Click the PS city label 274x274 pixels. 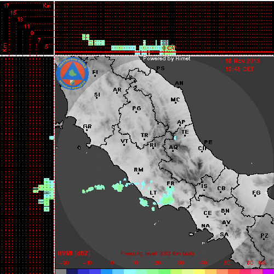161,68
